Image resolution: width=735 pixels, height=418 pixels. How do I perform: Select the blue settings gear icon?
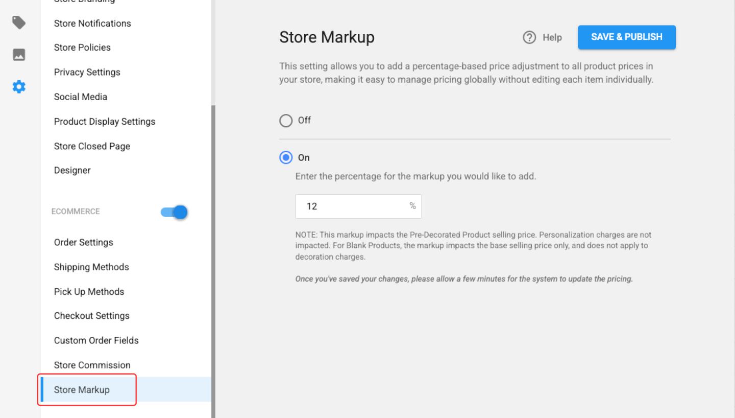[19, 87]
